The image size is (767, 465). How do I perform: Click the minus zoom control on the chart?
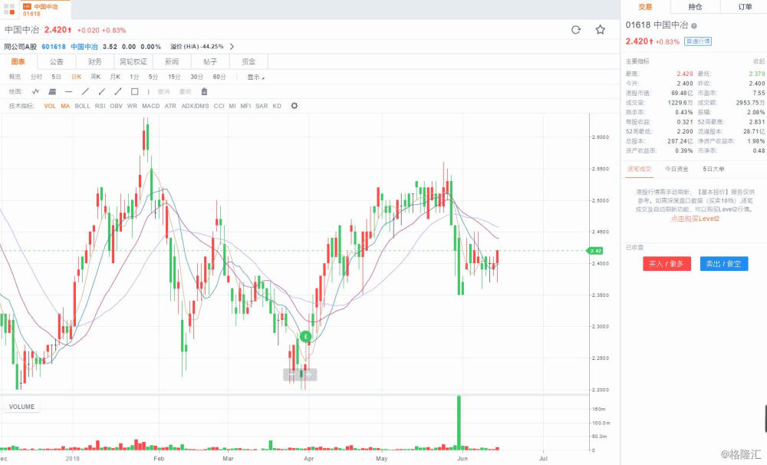tap(291, 375)
